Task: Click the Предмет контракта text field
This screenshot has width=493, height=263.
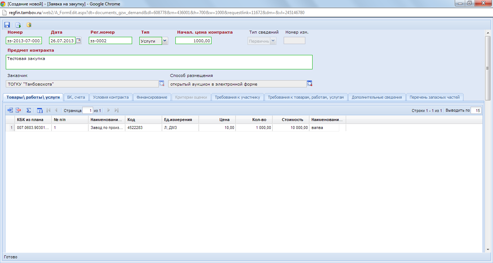Action: [159, 62]
